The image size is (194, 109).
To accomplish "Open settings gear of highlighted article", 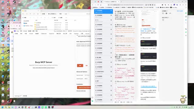I will 111,11.
